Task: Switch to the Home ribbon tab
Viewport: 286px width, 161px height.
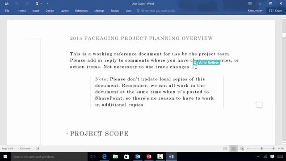Action: 22,11
